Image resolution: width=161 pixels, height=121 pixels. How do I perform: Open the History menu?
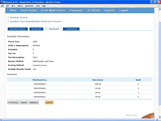coord(20,6)
